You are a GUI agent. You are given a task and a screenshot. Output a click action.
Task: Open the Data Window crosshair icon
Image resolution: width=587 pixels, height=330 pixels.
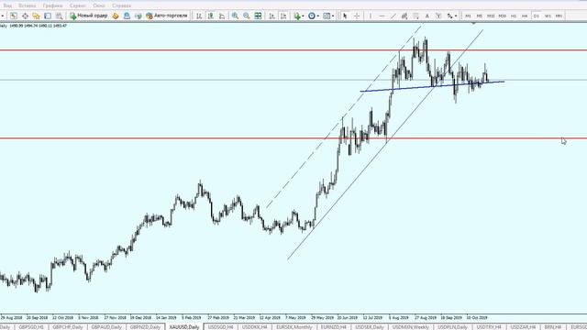(25, 16)
